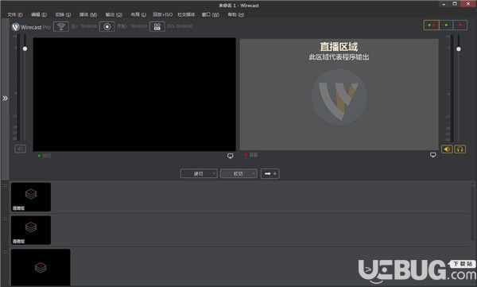Viewport: 477px width, 287px height.
Task: Open the 帮助 (H) menu
Action: point(236,14)
